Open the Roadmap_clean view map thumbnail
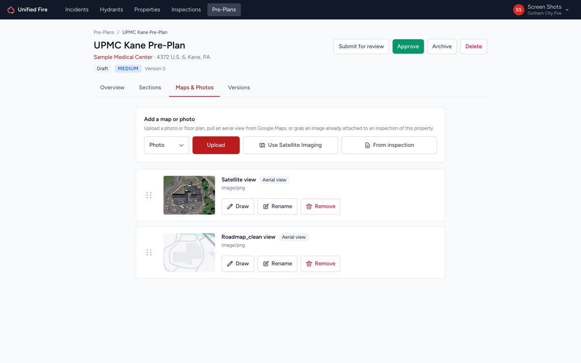The height and width of the screenshot is (363, 581). pos(189,252)
